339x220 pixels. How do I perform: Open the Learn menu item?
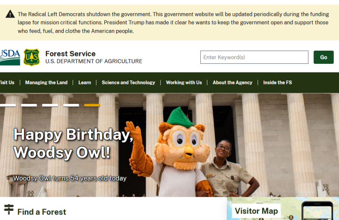pyautogui.click(x=85, y=83)
